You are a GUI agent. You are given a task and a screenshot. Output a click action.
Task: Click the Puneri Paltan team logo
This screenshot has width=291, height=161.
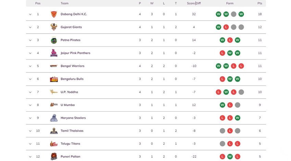point(54,157)
